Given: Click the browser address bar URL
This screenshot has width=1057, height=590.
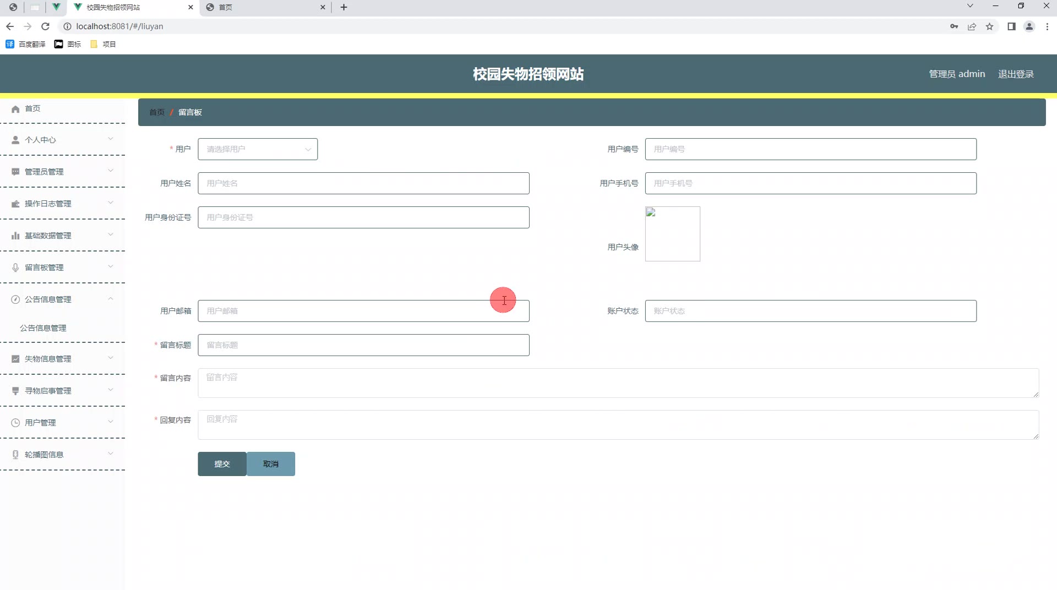Looking at the screenshot, I should pos(119,26).
